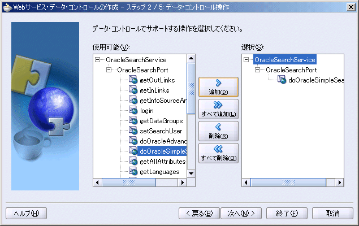Click the wizard icon in the title bar
Screen dimensions: 359x226
[x=7, y=7]
